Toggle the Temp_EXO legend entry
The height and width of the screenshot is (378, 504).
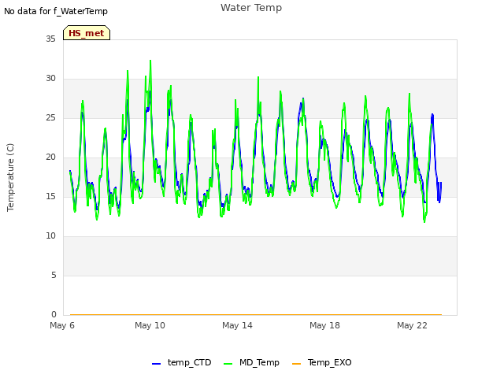322,362
